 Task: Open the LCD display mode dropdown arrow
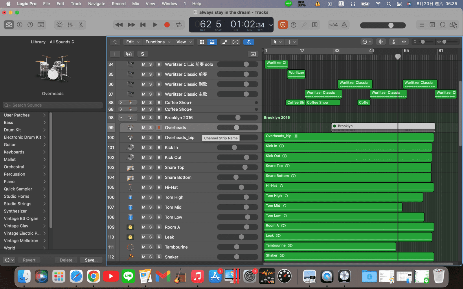(x=271, y=25)
